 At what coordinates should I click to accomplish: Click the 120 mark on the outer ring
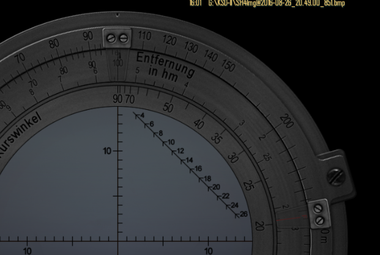[169, 40]
